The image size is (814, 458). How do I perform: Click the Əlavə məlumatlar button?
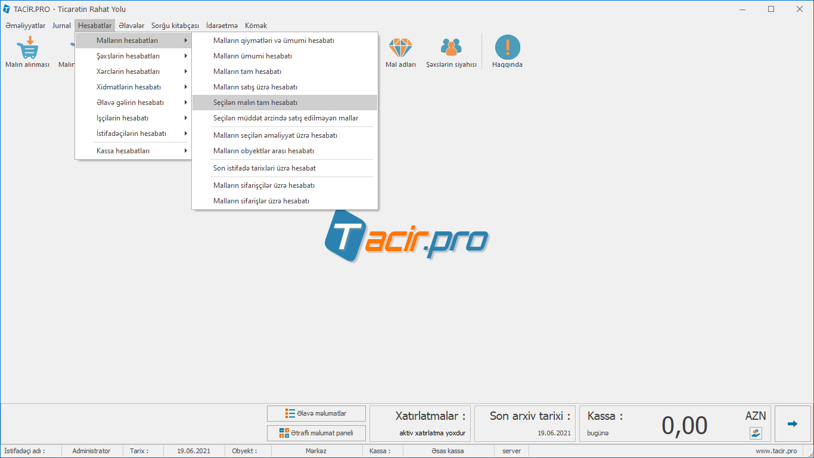tap(316, 413)
